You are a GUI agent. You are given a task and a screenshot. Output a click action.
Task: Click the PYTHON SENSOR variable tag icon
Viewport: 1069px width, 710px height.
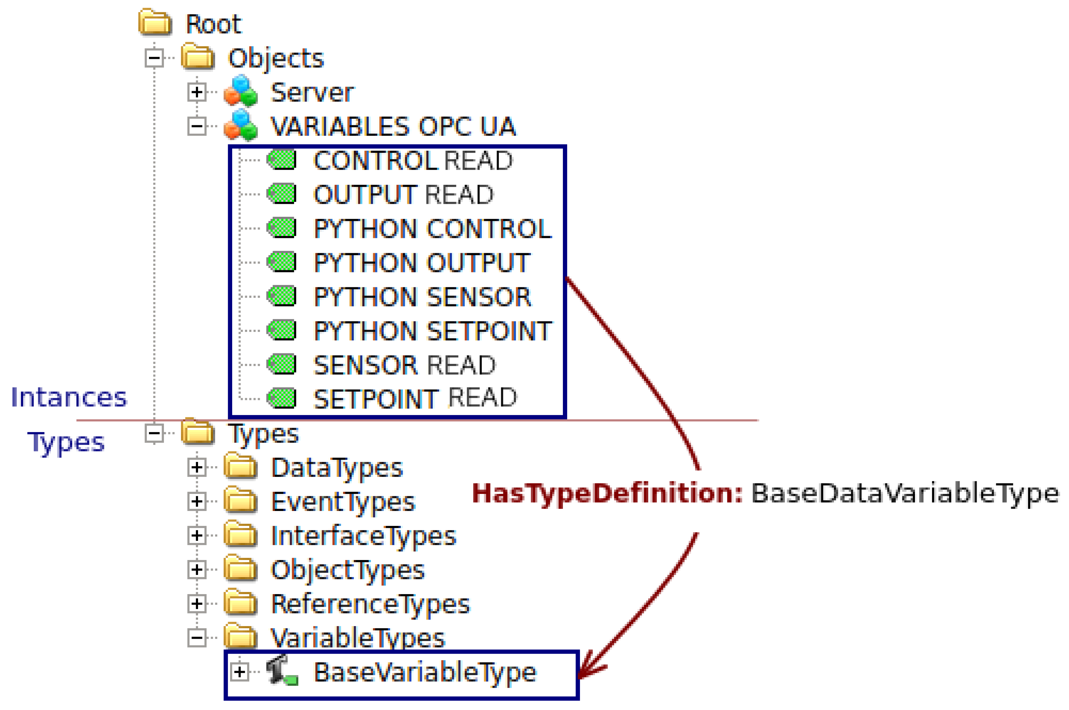[282, 297]
